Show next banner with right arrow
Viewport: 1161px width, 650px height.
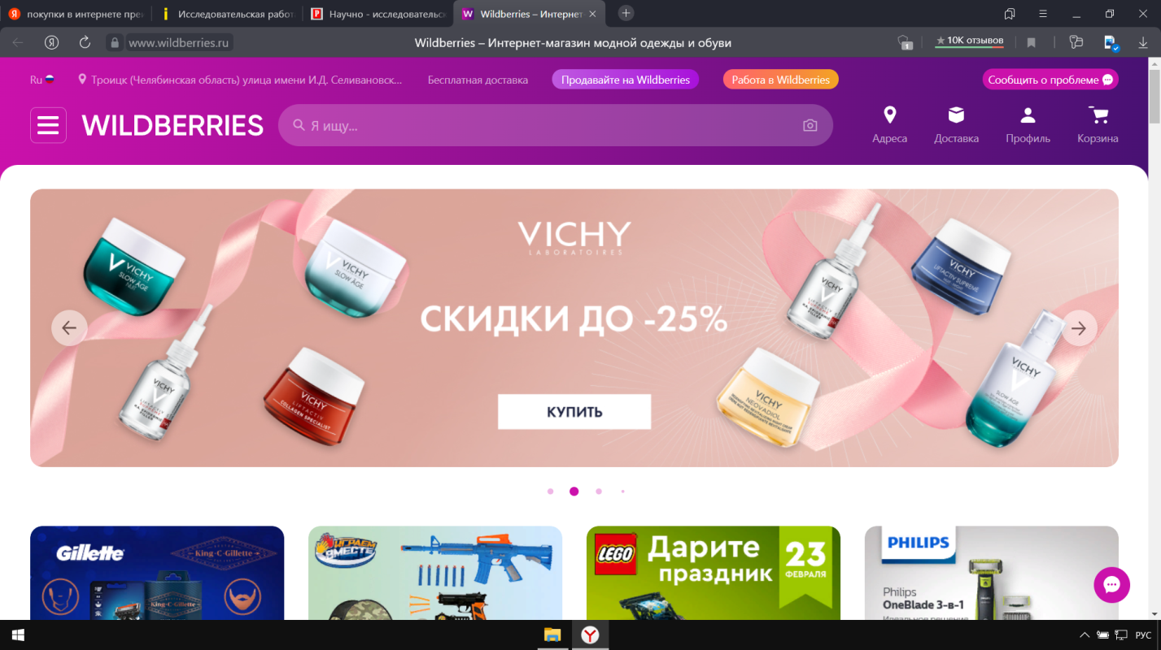1079,328
